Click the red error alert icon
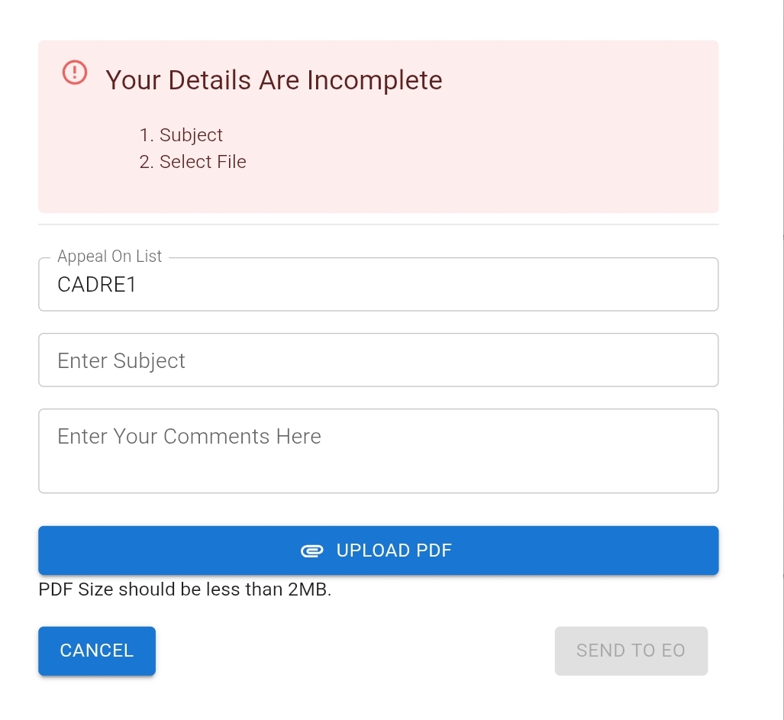 coord(74,73)
